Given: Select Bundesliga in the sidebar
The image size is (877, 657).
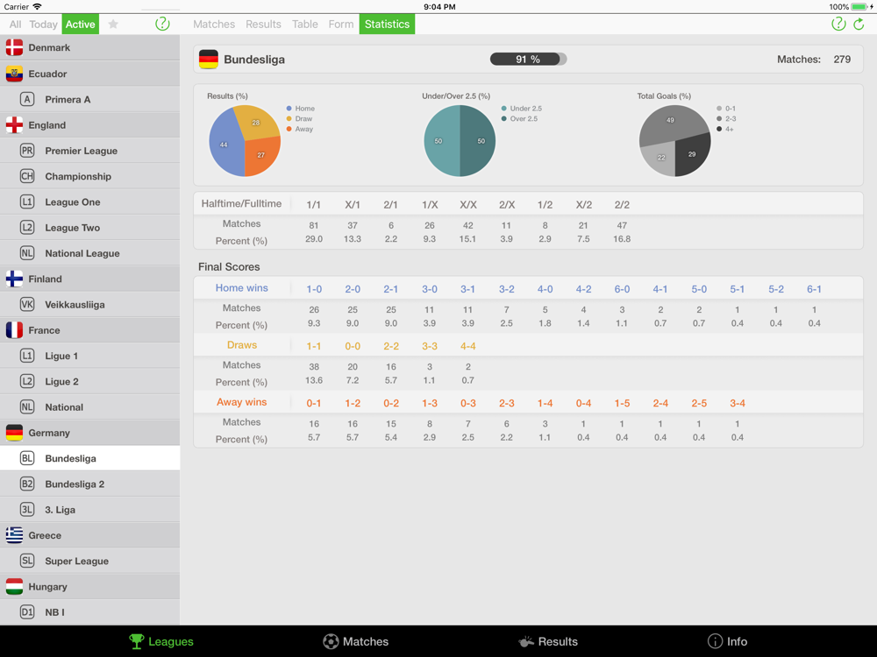Looking at the screenshot, I should (90, 458).
